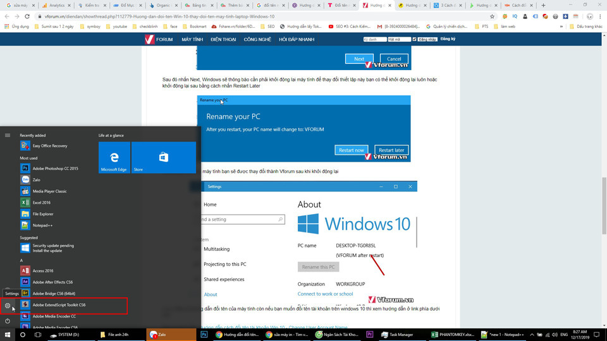Open Action Center notifications icon
Screen dimensions: 607x341
pyautogui.click(x=597, y=335)
